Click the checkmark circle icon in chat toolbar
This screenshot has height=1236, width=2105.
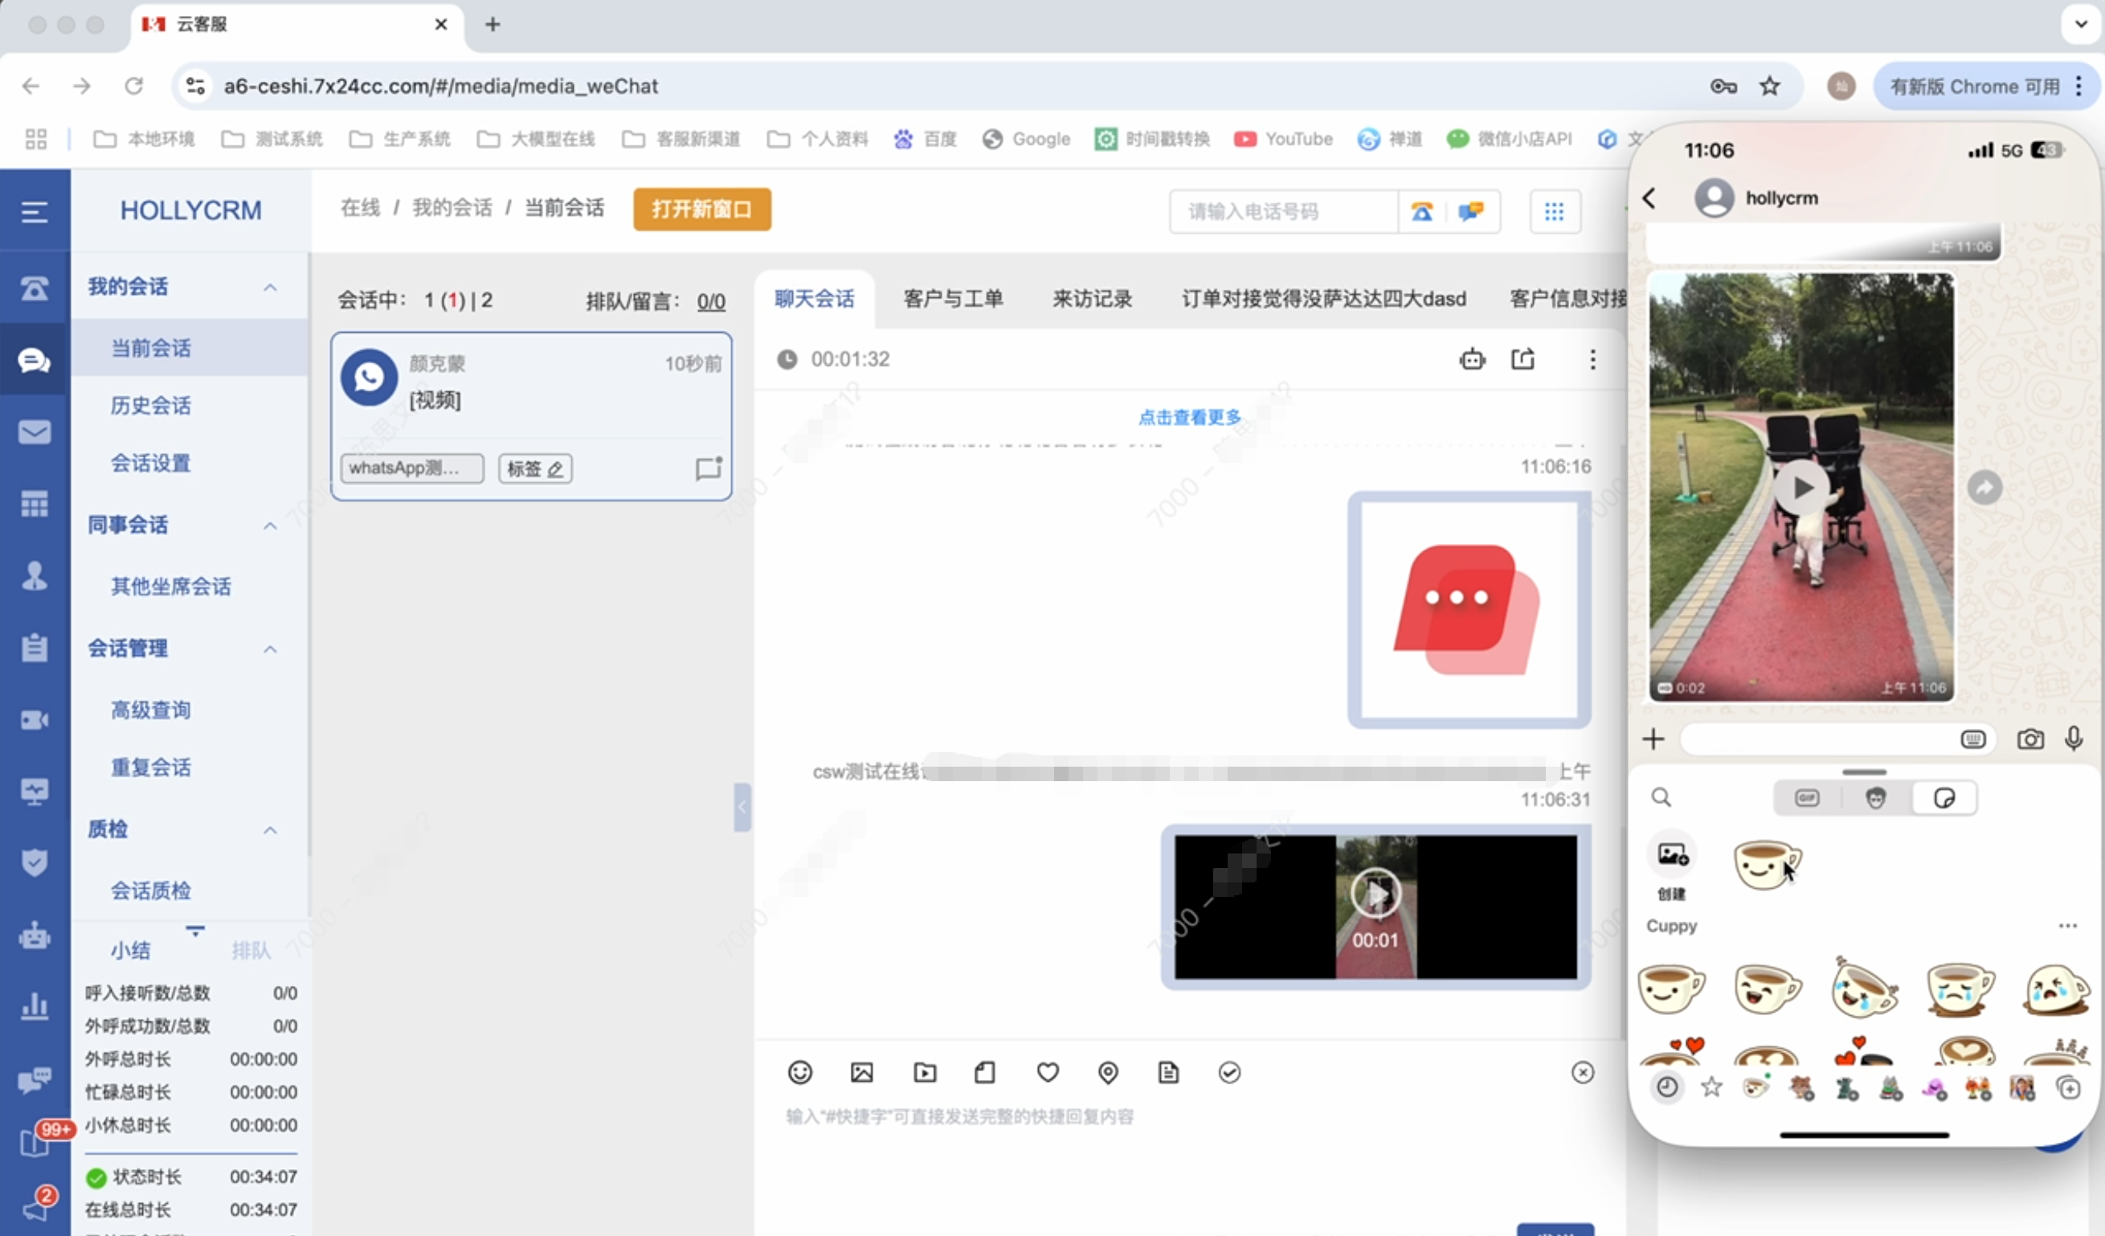tap(1229, 1072)
